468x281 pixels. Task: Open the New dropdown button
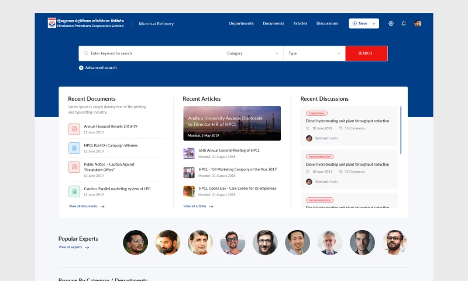click(x=364, y=23)
